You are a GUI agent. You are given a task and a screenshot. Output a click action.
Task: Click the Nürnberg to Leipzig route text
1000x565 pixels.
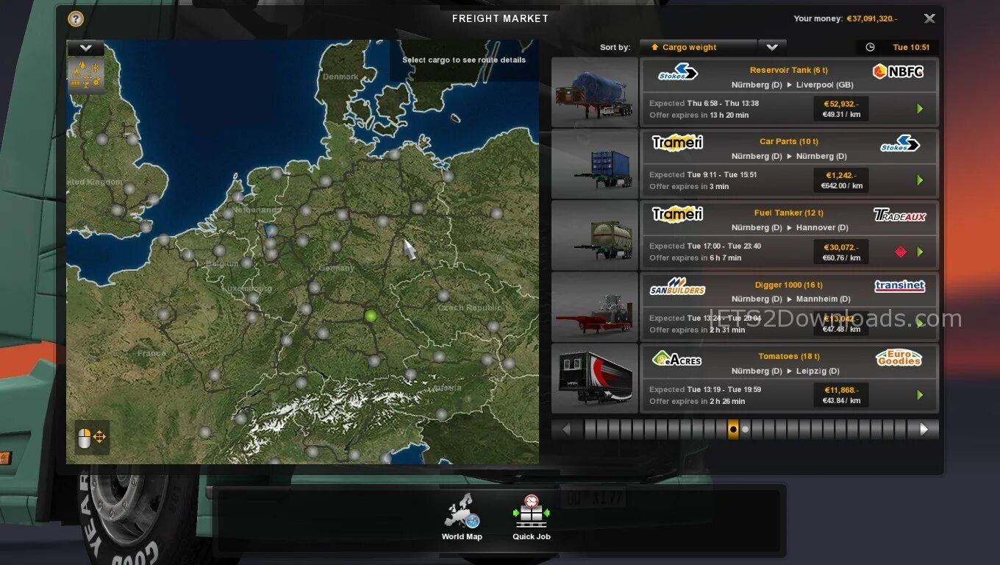click(x=785, y=371)
